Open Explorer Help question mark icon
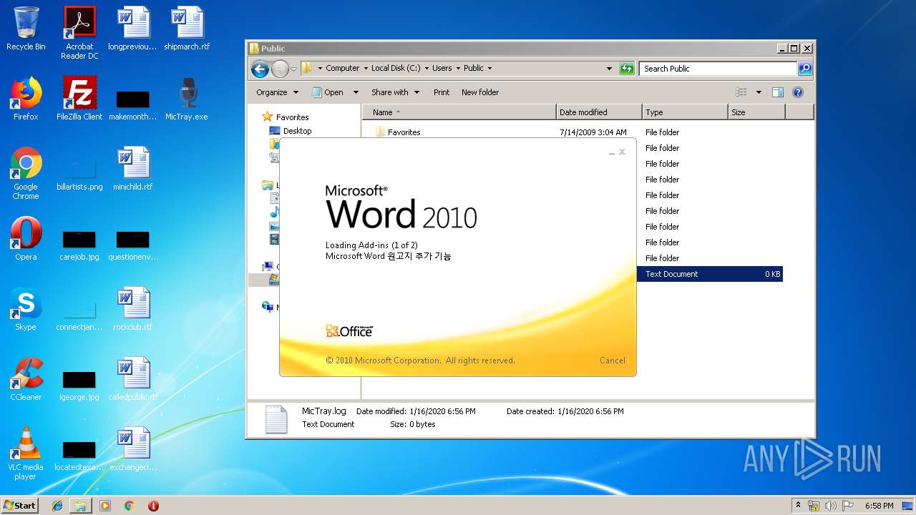 pos(798,92)
